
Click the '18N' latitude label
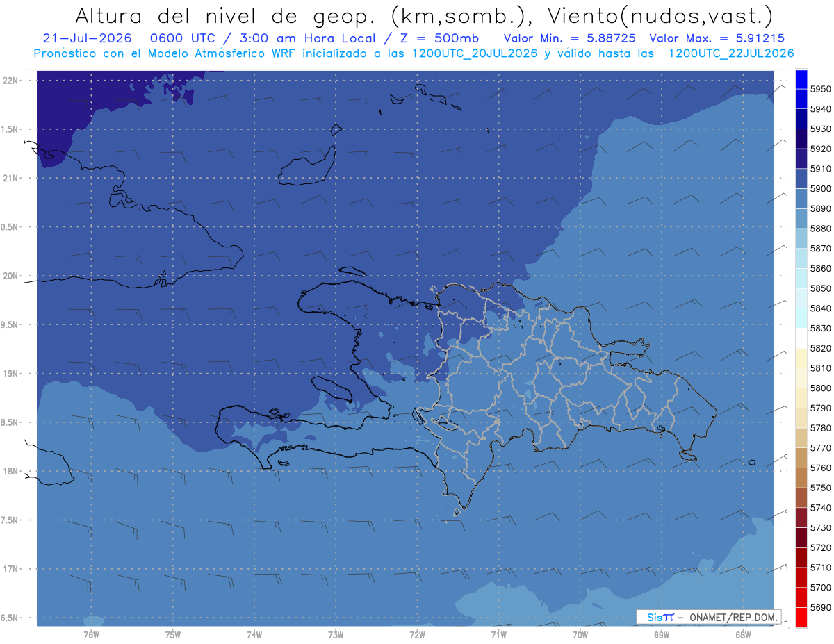11,471
